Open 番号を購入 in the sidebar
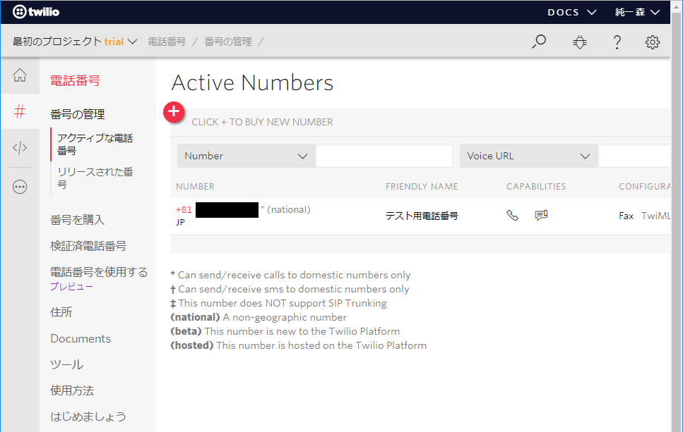683x432 pixels. (78, 220)
